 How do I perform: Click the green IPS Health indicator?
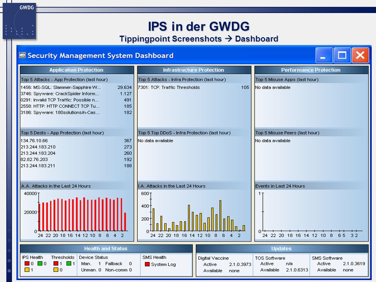(x=40, y=263)
